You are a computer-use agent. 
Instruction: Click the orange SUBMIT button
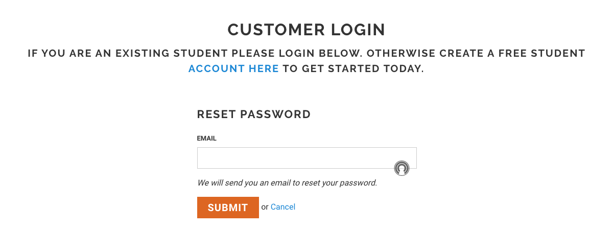tap(228, 208)
